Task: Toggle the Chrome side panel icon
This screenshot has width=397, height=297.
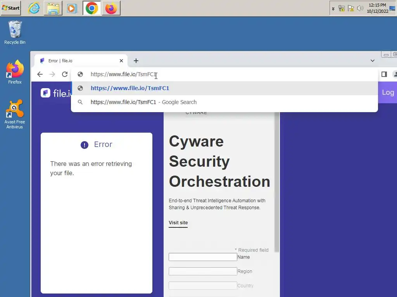Action: pyautogui.click(x=384, y=74)
